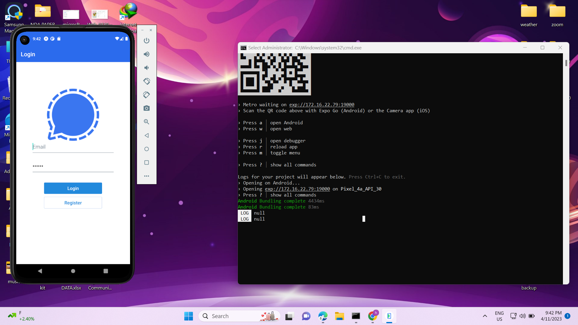
Task: Open Chrome from the taskbar
Action: point(372,316)
